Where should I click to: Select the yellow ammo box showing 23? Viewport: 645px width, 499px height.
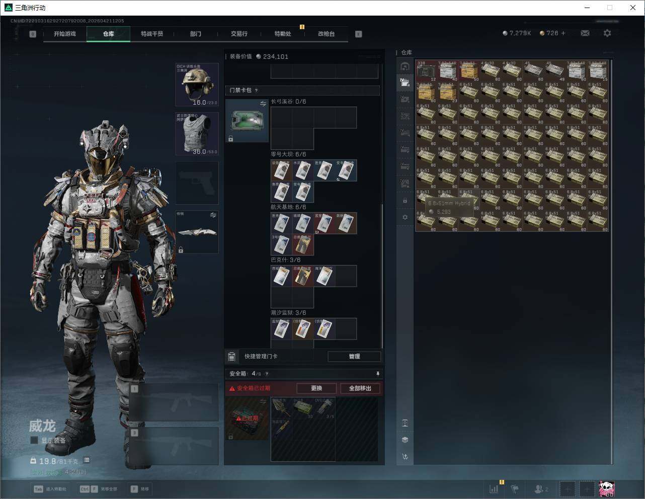448,93
